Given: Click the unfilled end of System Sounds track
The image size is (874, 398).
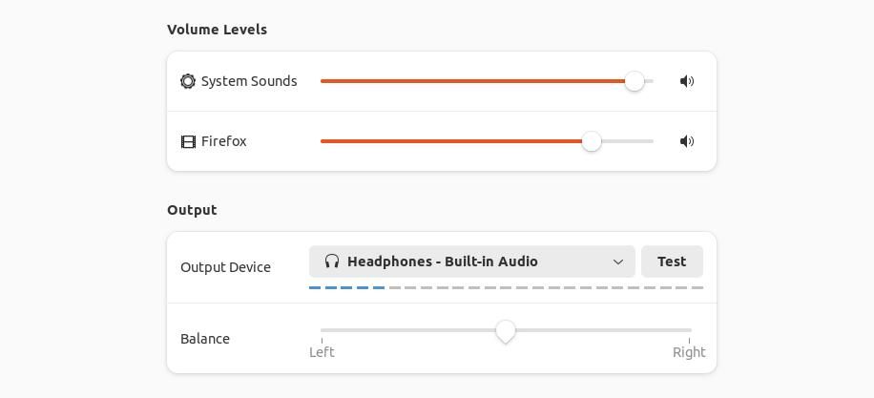Looking at the screenshot, I should 649,81.
